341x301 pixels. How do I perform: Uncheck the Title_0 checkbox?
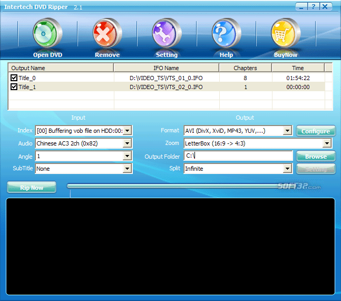tap(14, 78)
